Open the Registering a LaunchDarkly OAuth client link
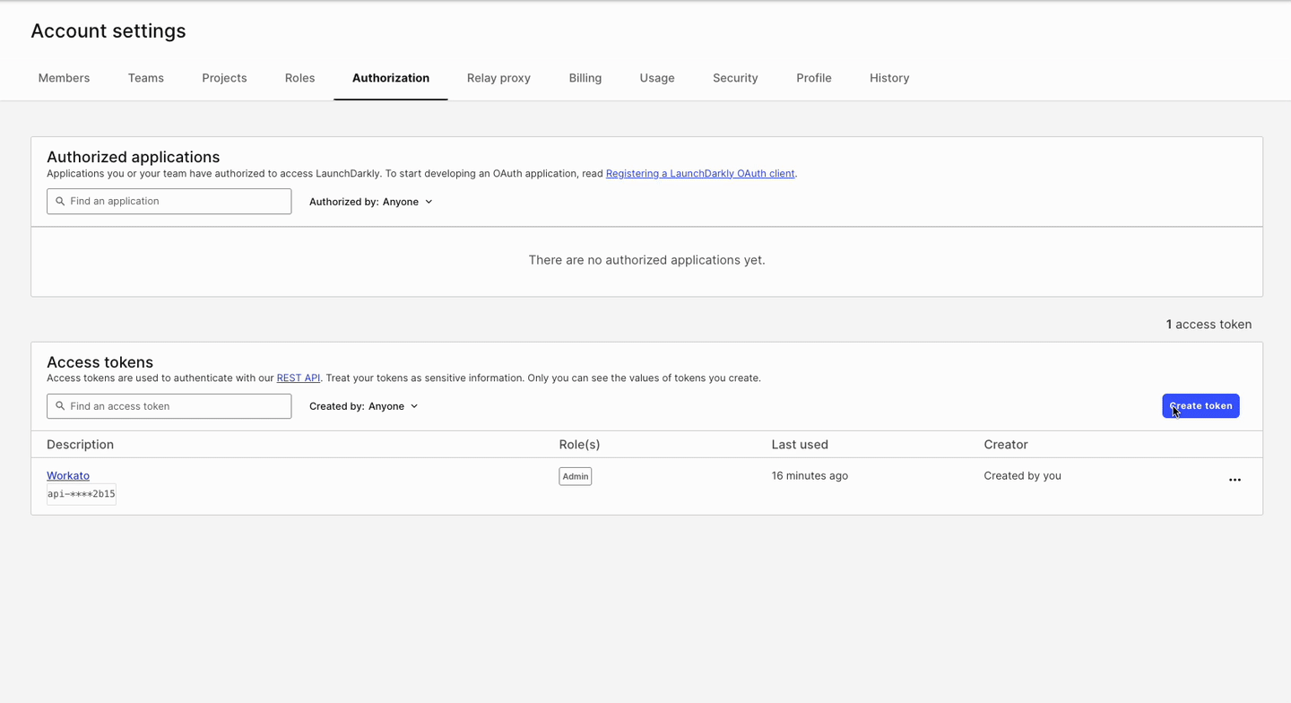This screenshot has height=703, width=1291. (699, 173)
